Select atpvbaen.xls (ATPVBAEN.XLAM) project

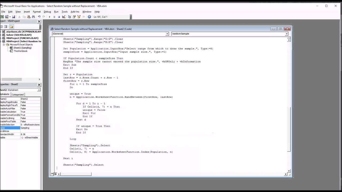click(24, 31)
